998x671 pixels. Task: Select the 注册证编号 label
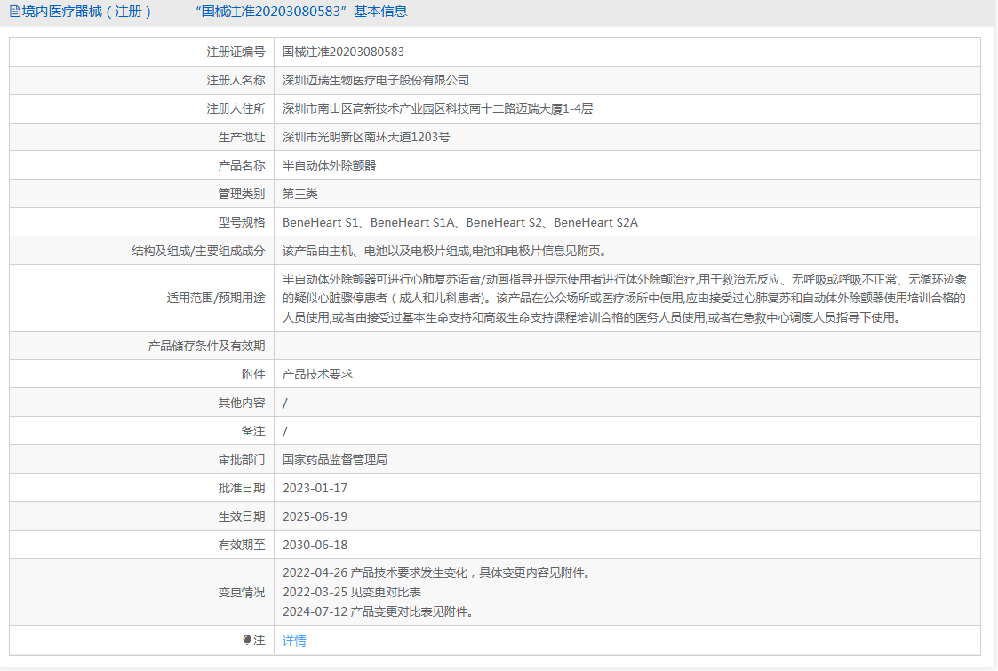pos(236,52)
